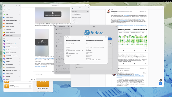The image size is (172, 97).
Task: Open Fractal main menu hamburger icon
Action: [x=20, y=6]
